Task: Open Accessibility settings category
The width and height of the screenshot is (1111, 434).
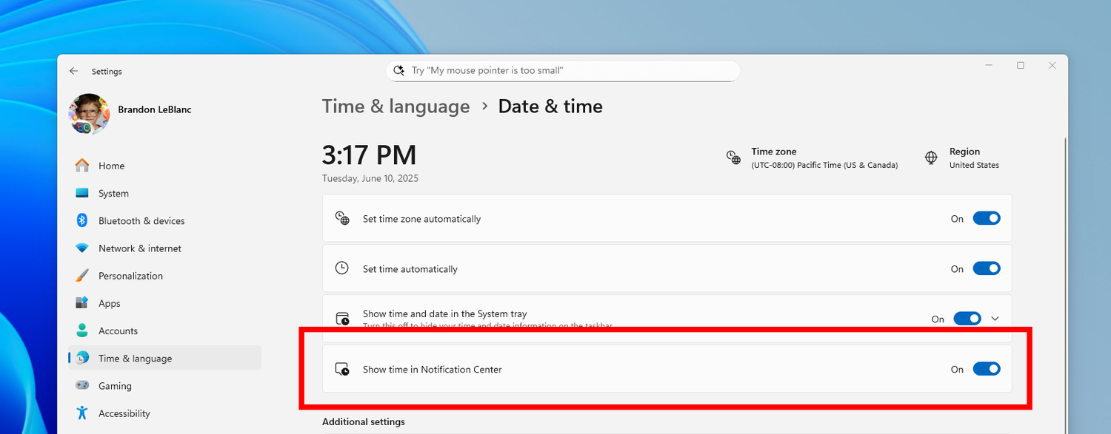Action: 164,413
